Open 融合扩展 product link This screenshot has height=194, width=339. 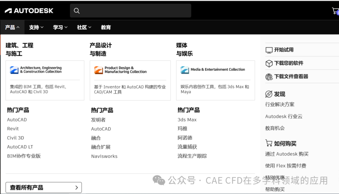100,147
